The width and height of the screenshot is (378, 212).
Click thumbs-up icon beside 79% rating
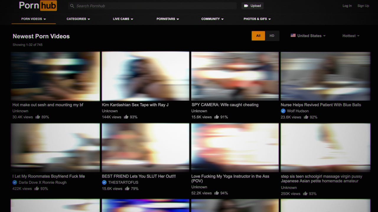click(x=127, y=188)
